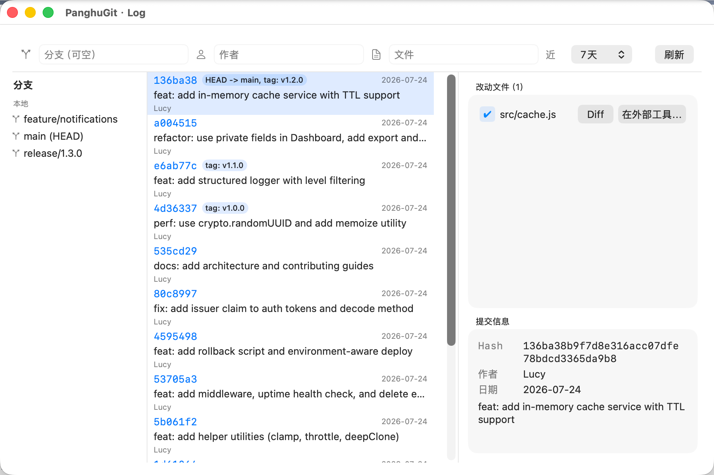Click the 改动文件 (1) header
Image resolution: width=714 pixels, height=475 pixels.
(x=499, y=87)
